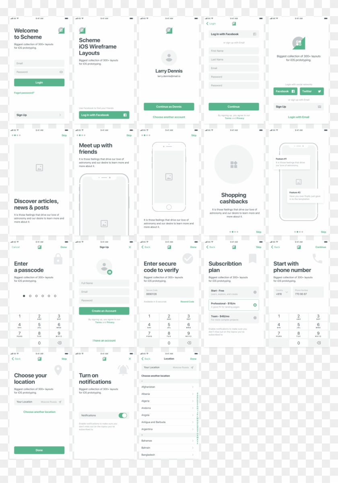The height and width of the screenshot is (483, 338).
Task: Click the password visibility eye icon
Action: click(61, 72)
